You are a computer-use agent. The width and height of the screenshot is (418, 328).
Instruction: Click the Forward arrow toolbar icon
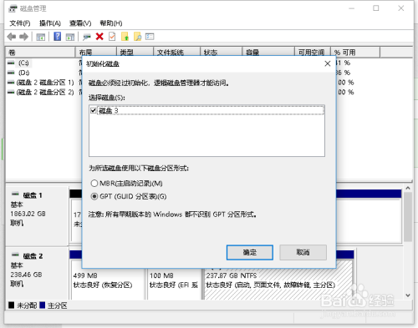pos(24,37)
